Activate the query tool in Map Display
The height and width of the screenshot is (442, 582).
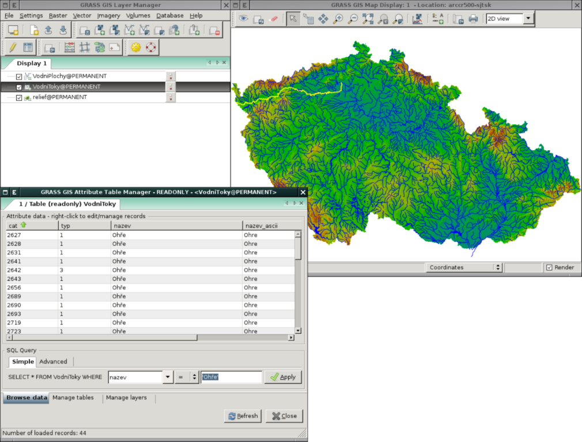(308, 18)
